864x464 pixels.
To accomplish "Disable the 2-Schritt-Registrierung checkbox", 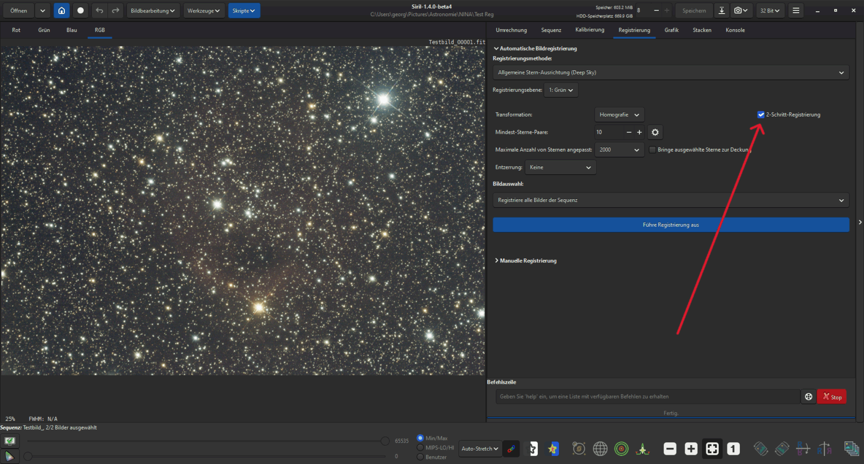I will pyautogui.click(x=761, y=114).
